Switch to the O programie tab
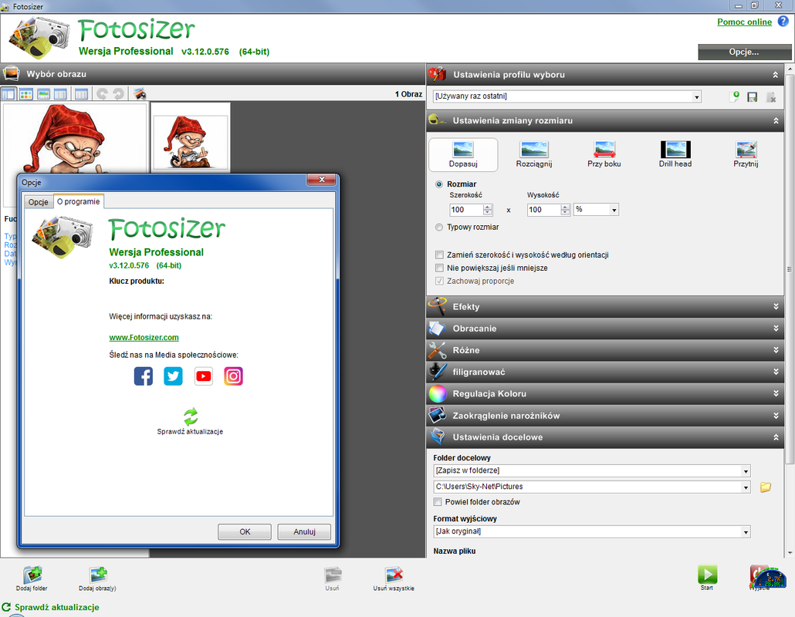Viewport: 795px width, 617px height. click(79, 201)
